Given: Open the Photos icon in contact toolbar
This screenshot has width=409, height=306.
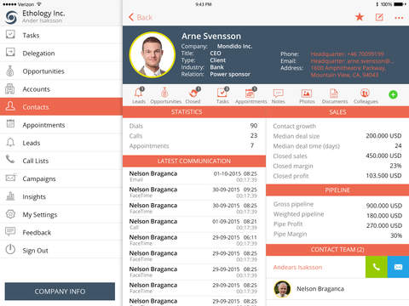Looking at the screenshot, I should coord(307,96).
